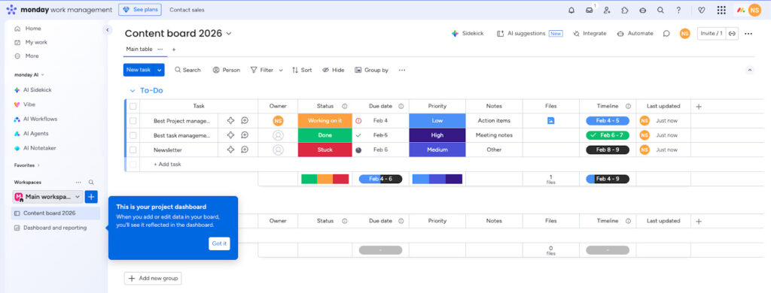This screenshot has height=293, width=771.
Task: Click the Invite / 1 button
Action: tap(712, 33)
